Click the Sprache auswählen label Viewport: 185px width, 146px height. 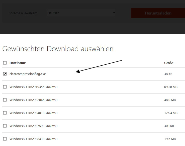23,13
